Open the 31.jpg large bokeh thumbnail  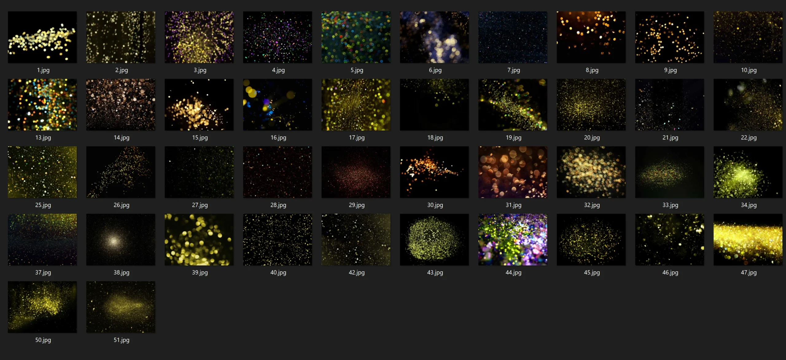(x=513, y=172)
